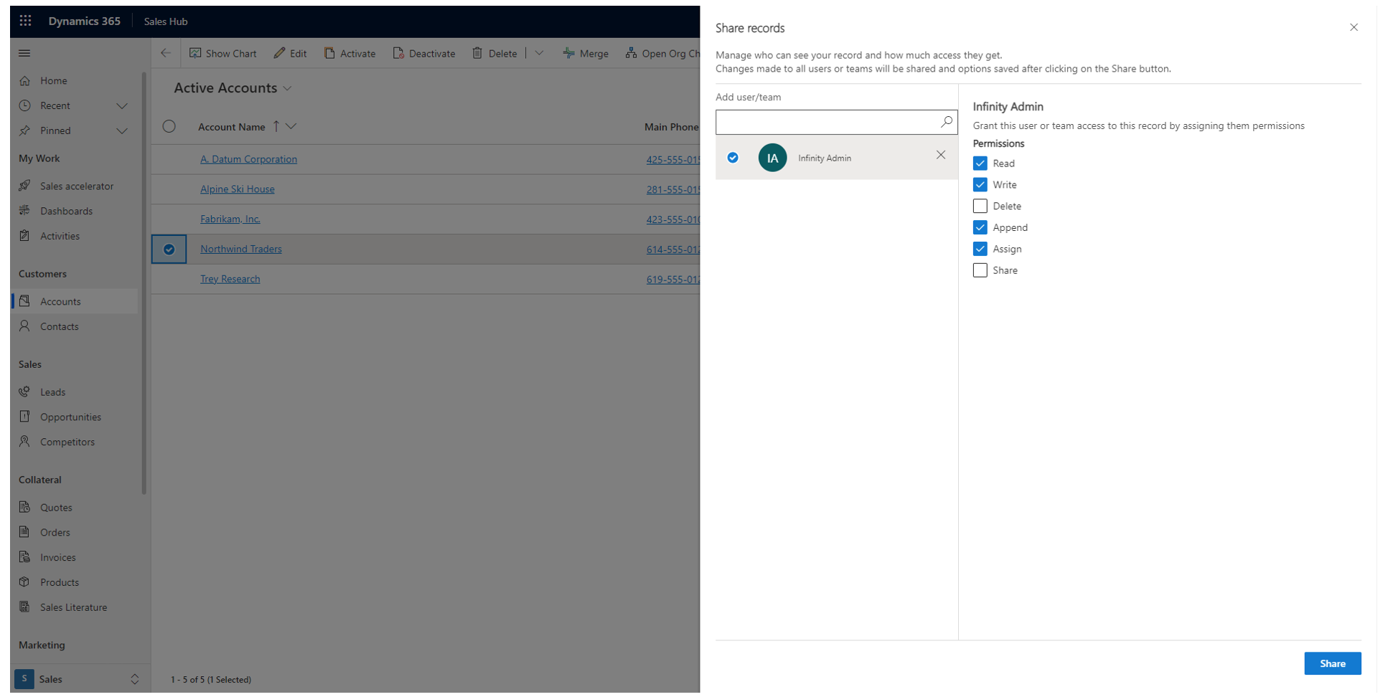Screen dimensions: 1388x697
Task: Open the Leads icon
Action: [25, 392]
